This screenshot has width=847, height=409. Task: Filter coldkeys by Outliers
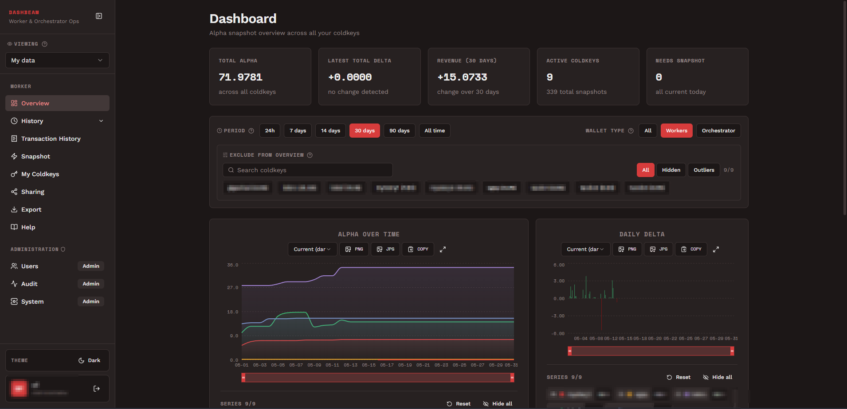(x=704, y=170)
